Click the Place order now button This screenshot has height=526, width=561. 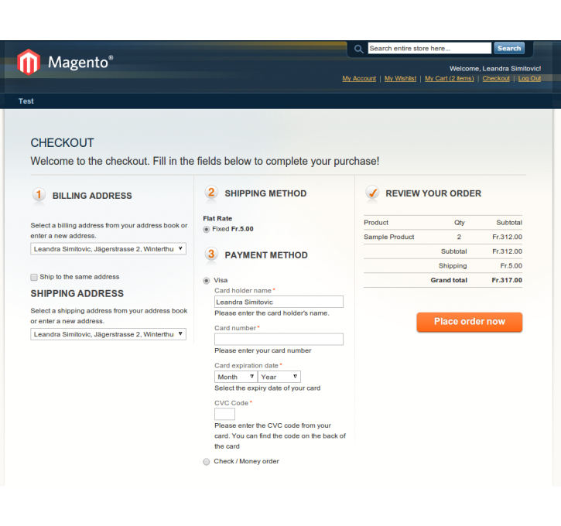(470, 322)
